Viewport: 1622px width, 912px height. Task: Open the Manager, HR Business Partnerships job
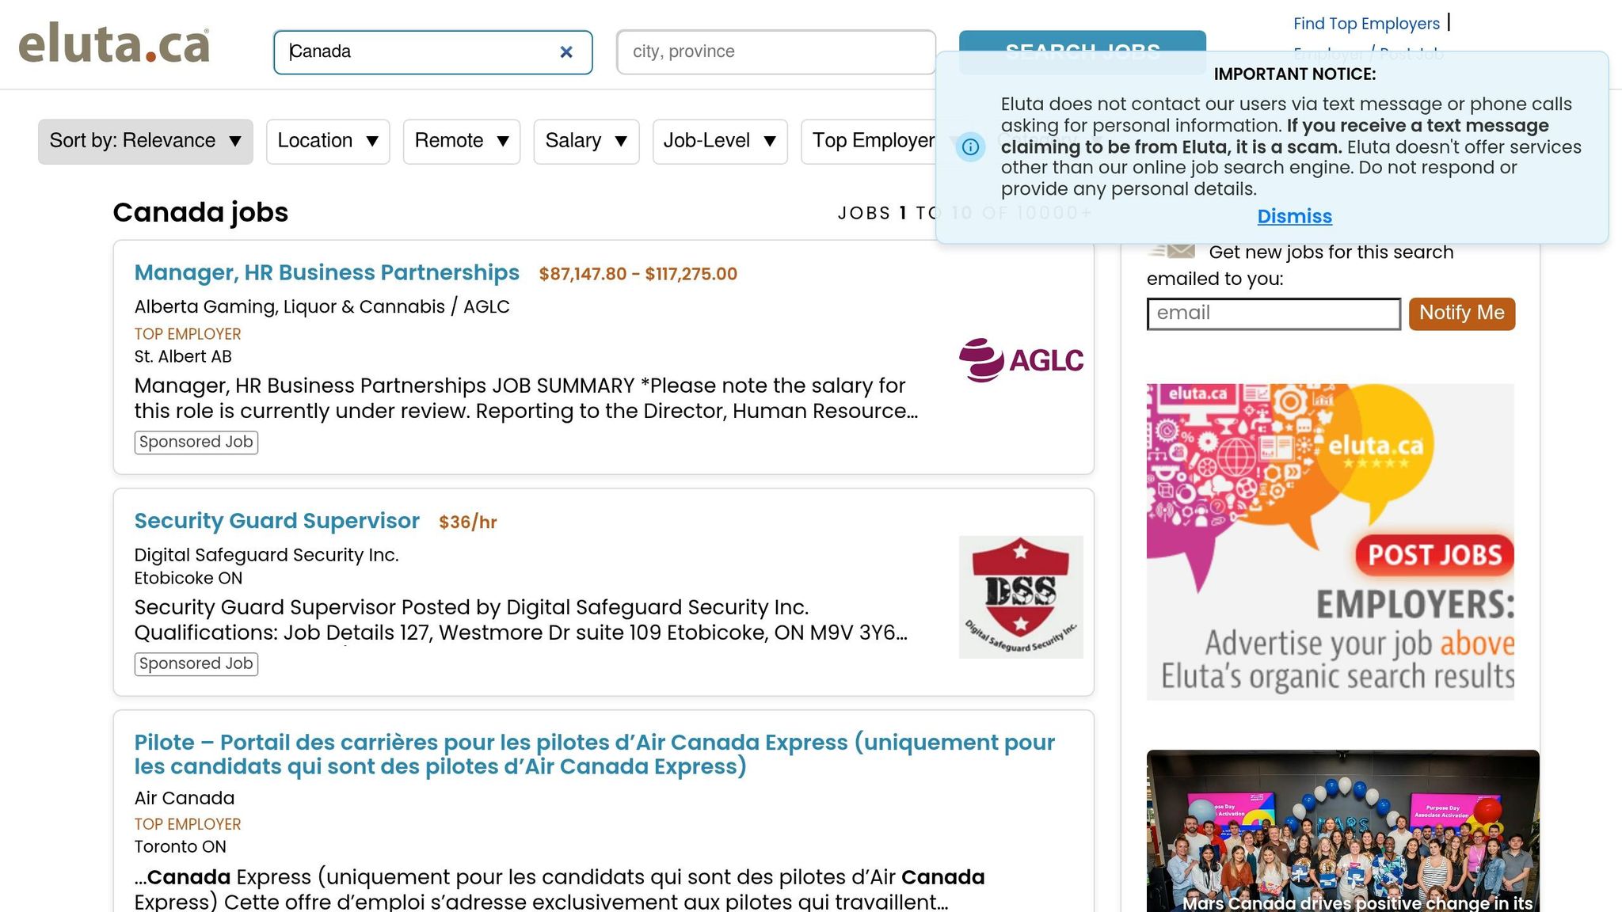click(x=326, y=272)
